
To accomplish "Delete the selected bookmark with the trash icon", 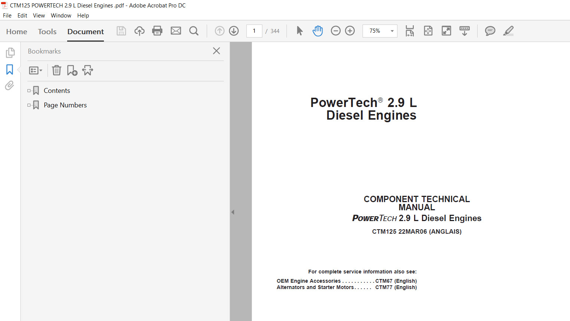I will pyautogui.click(x=56, y=70).
